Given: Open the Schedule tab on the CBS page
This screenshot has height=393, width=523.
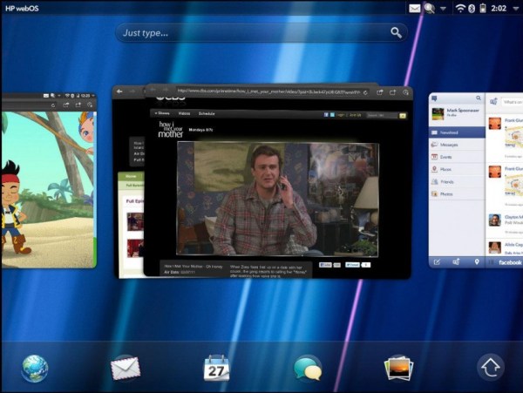Looking at the screenshot, I should (x=207, y=113).
